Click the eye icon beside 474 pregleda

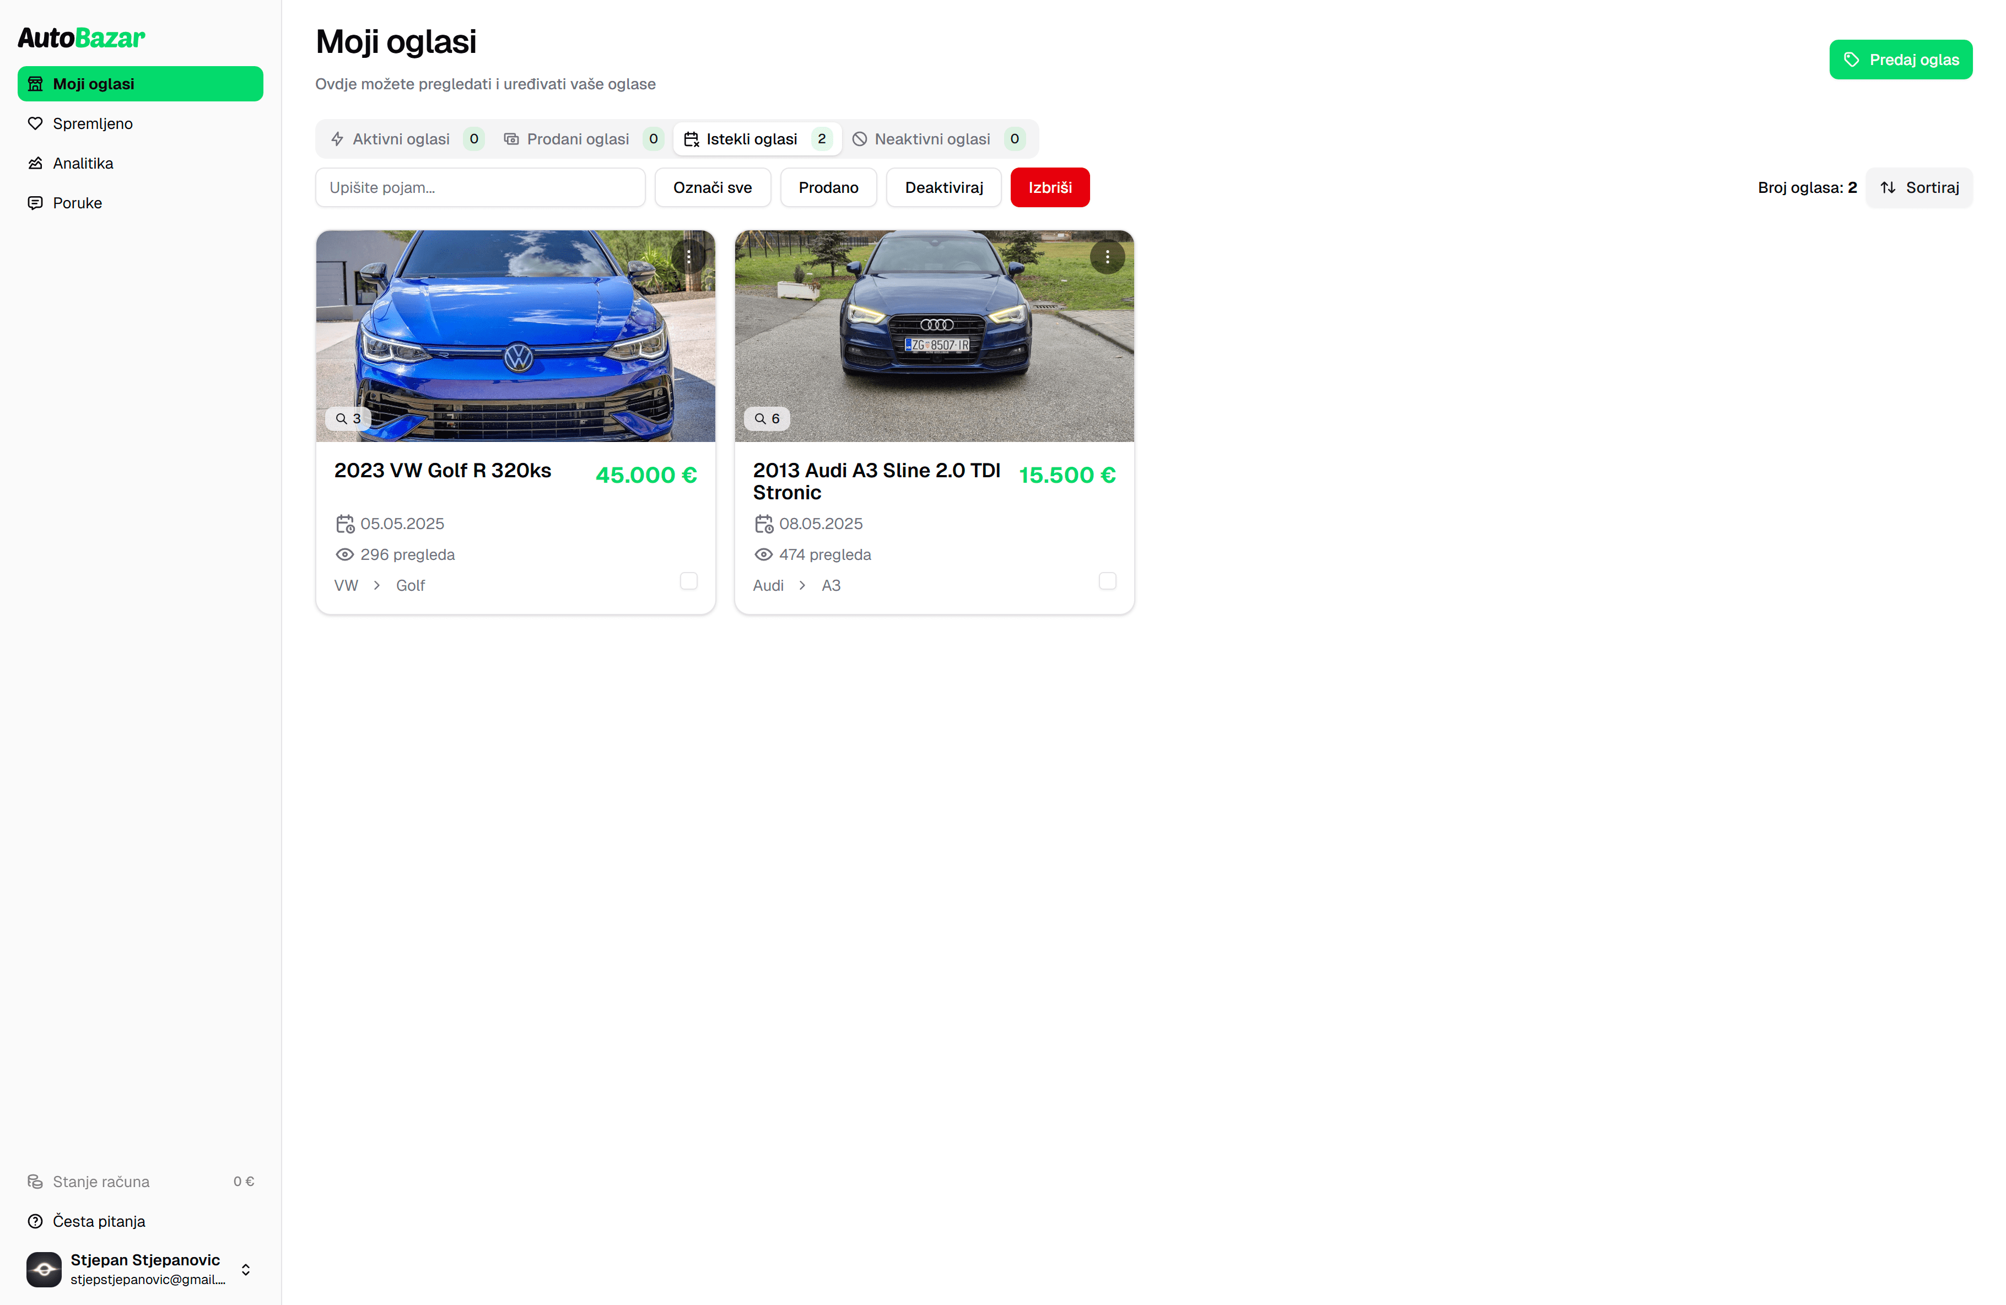click(764, 555)
